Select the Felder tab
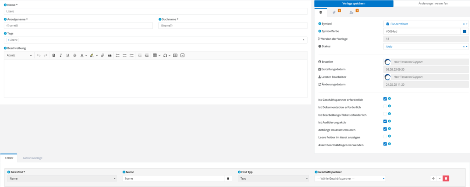The height and width of the screenshot is (187, 470). point(9,158)
